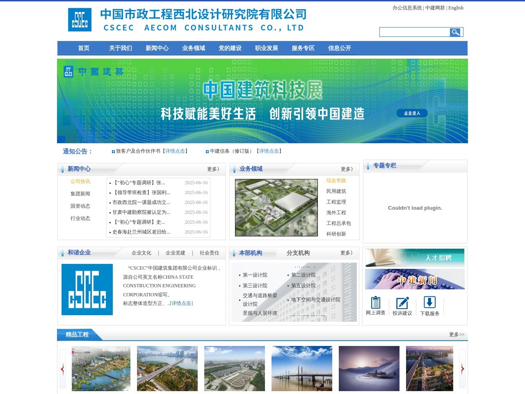Open the 交通与道路桥梁设计院 link
The height and width of the screenshot is (394, 525).
[x=260, y=300]
